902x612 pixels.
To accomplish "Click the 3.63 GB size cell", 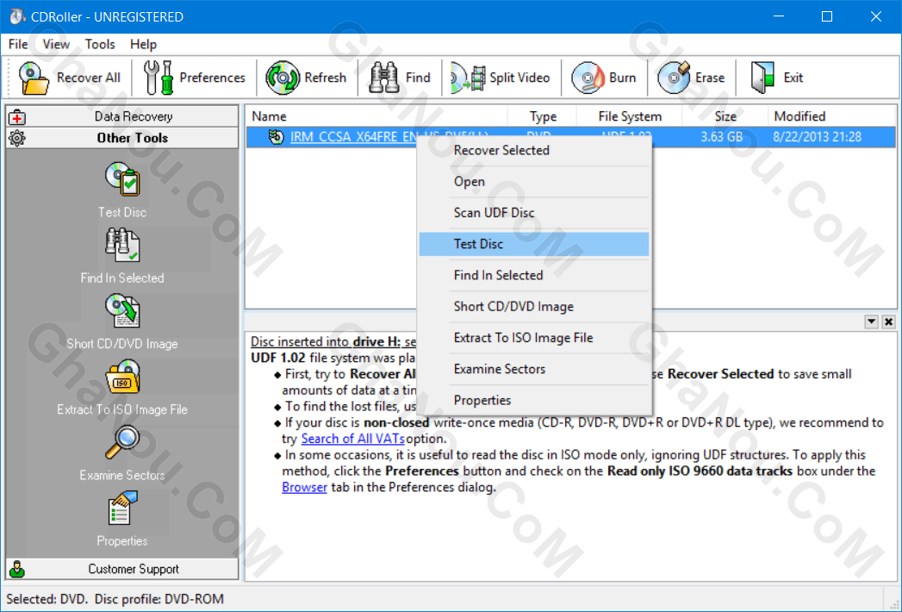I will 722,137.
